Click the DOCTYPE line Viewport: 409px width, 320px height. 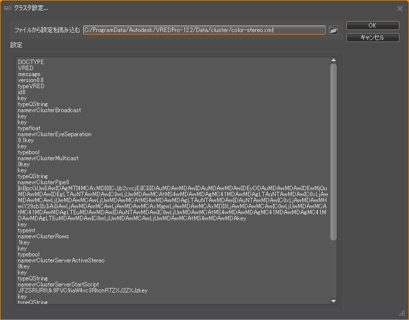click(x=31, y=62)
